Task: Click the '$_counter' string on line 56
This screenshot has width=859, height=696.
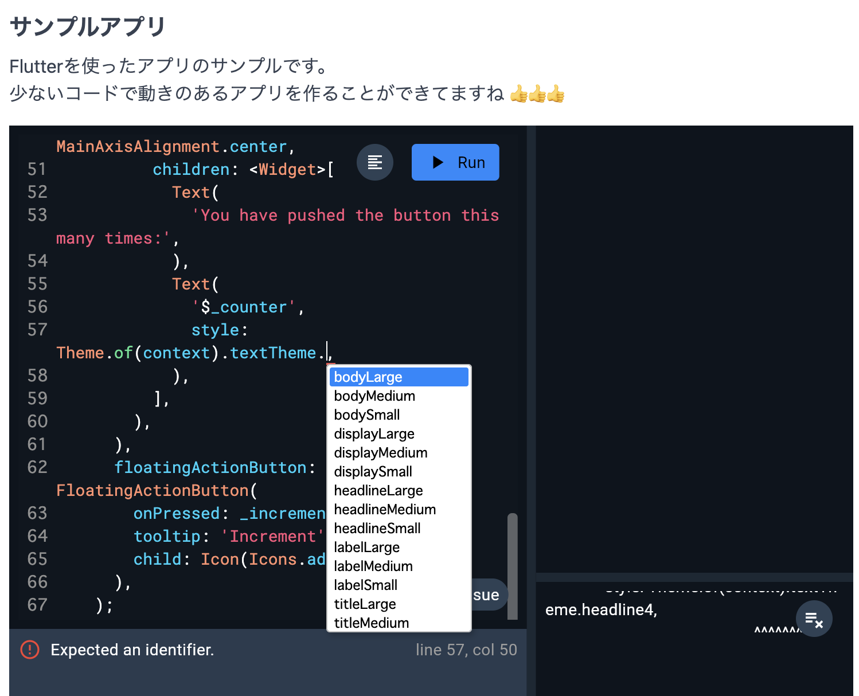Action: (244, 307)
